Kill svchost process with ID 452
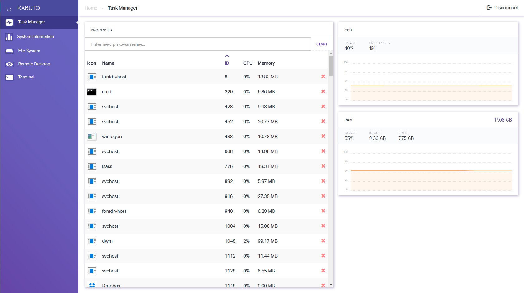 [x=323, y=121]
